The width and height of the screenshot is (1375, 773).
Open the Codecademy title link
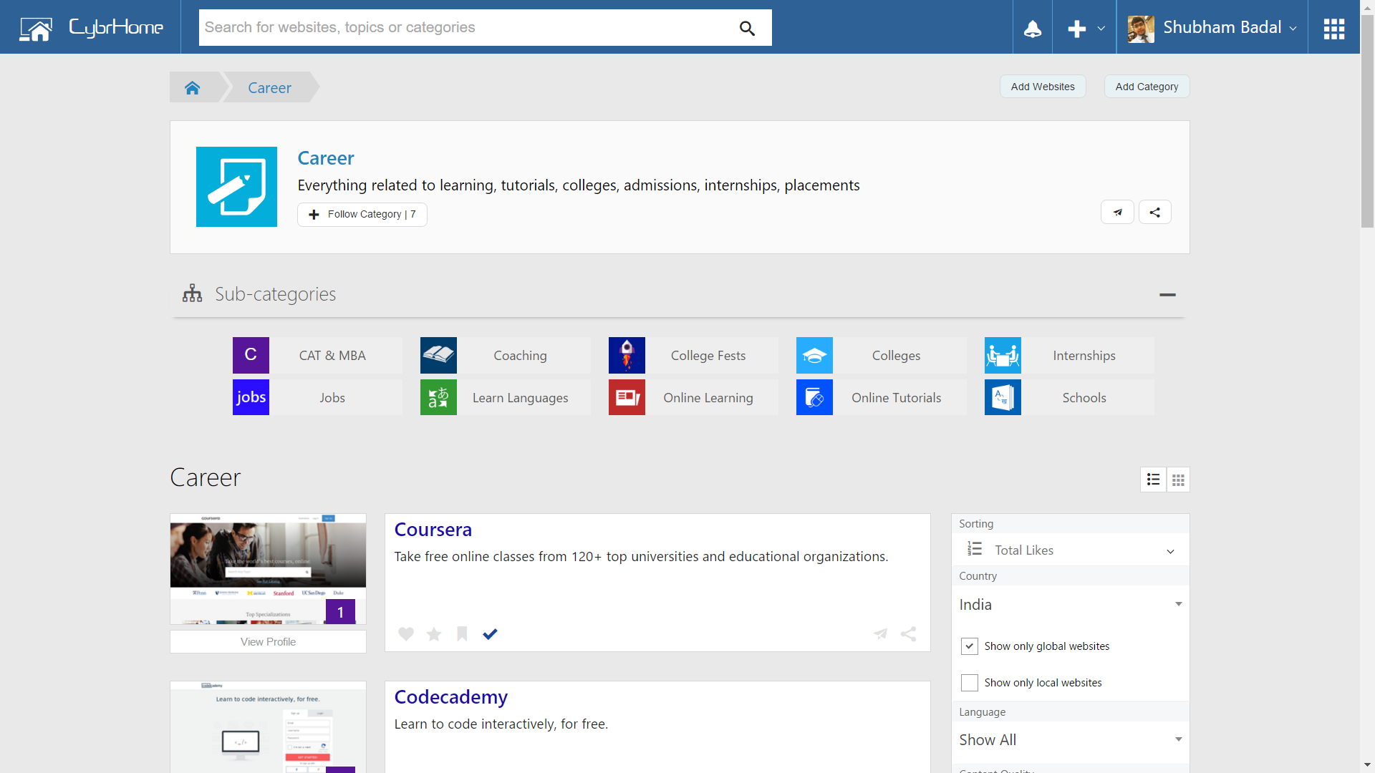coord(451,697)
